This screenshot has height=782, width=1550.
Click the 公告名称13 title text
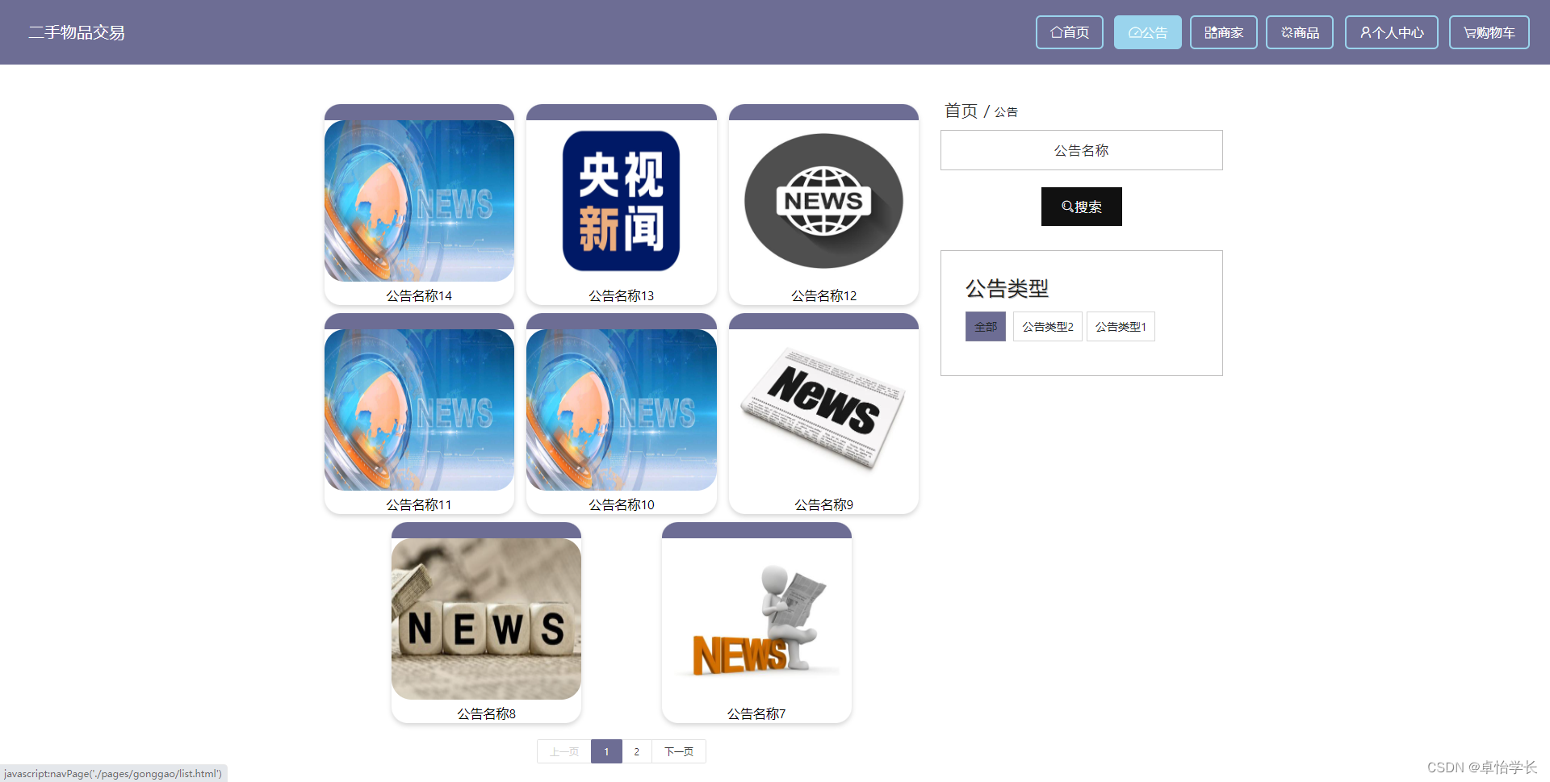[x=621, y=295]
